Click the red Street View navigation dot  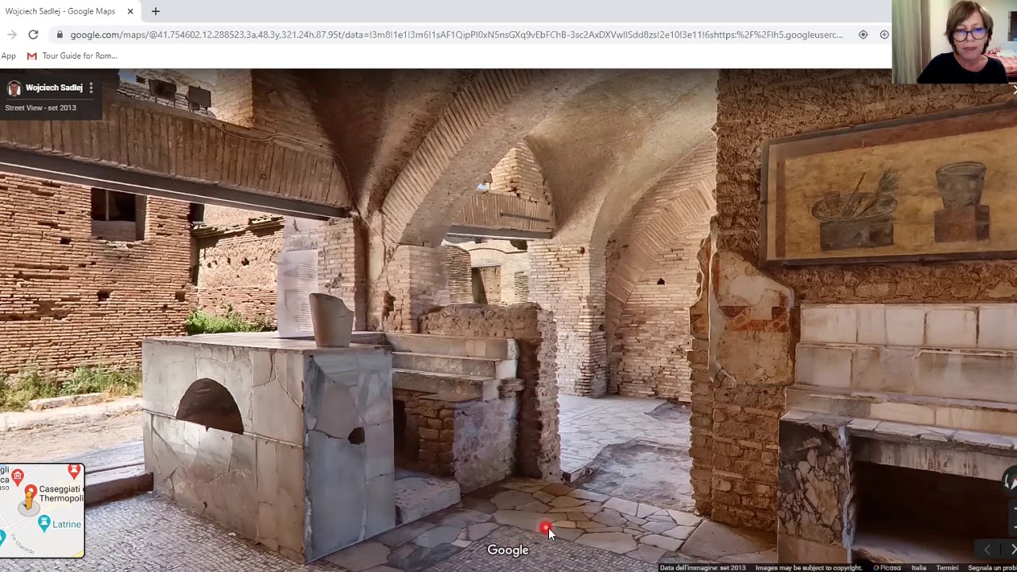click(x=545, y=528)
